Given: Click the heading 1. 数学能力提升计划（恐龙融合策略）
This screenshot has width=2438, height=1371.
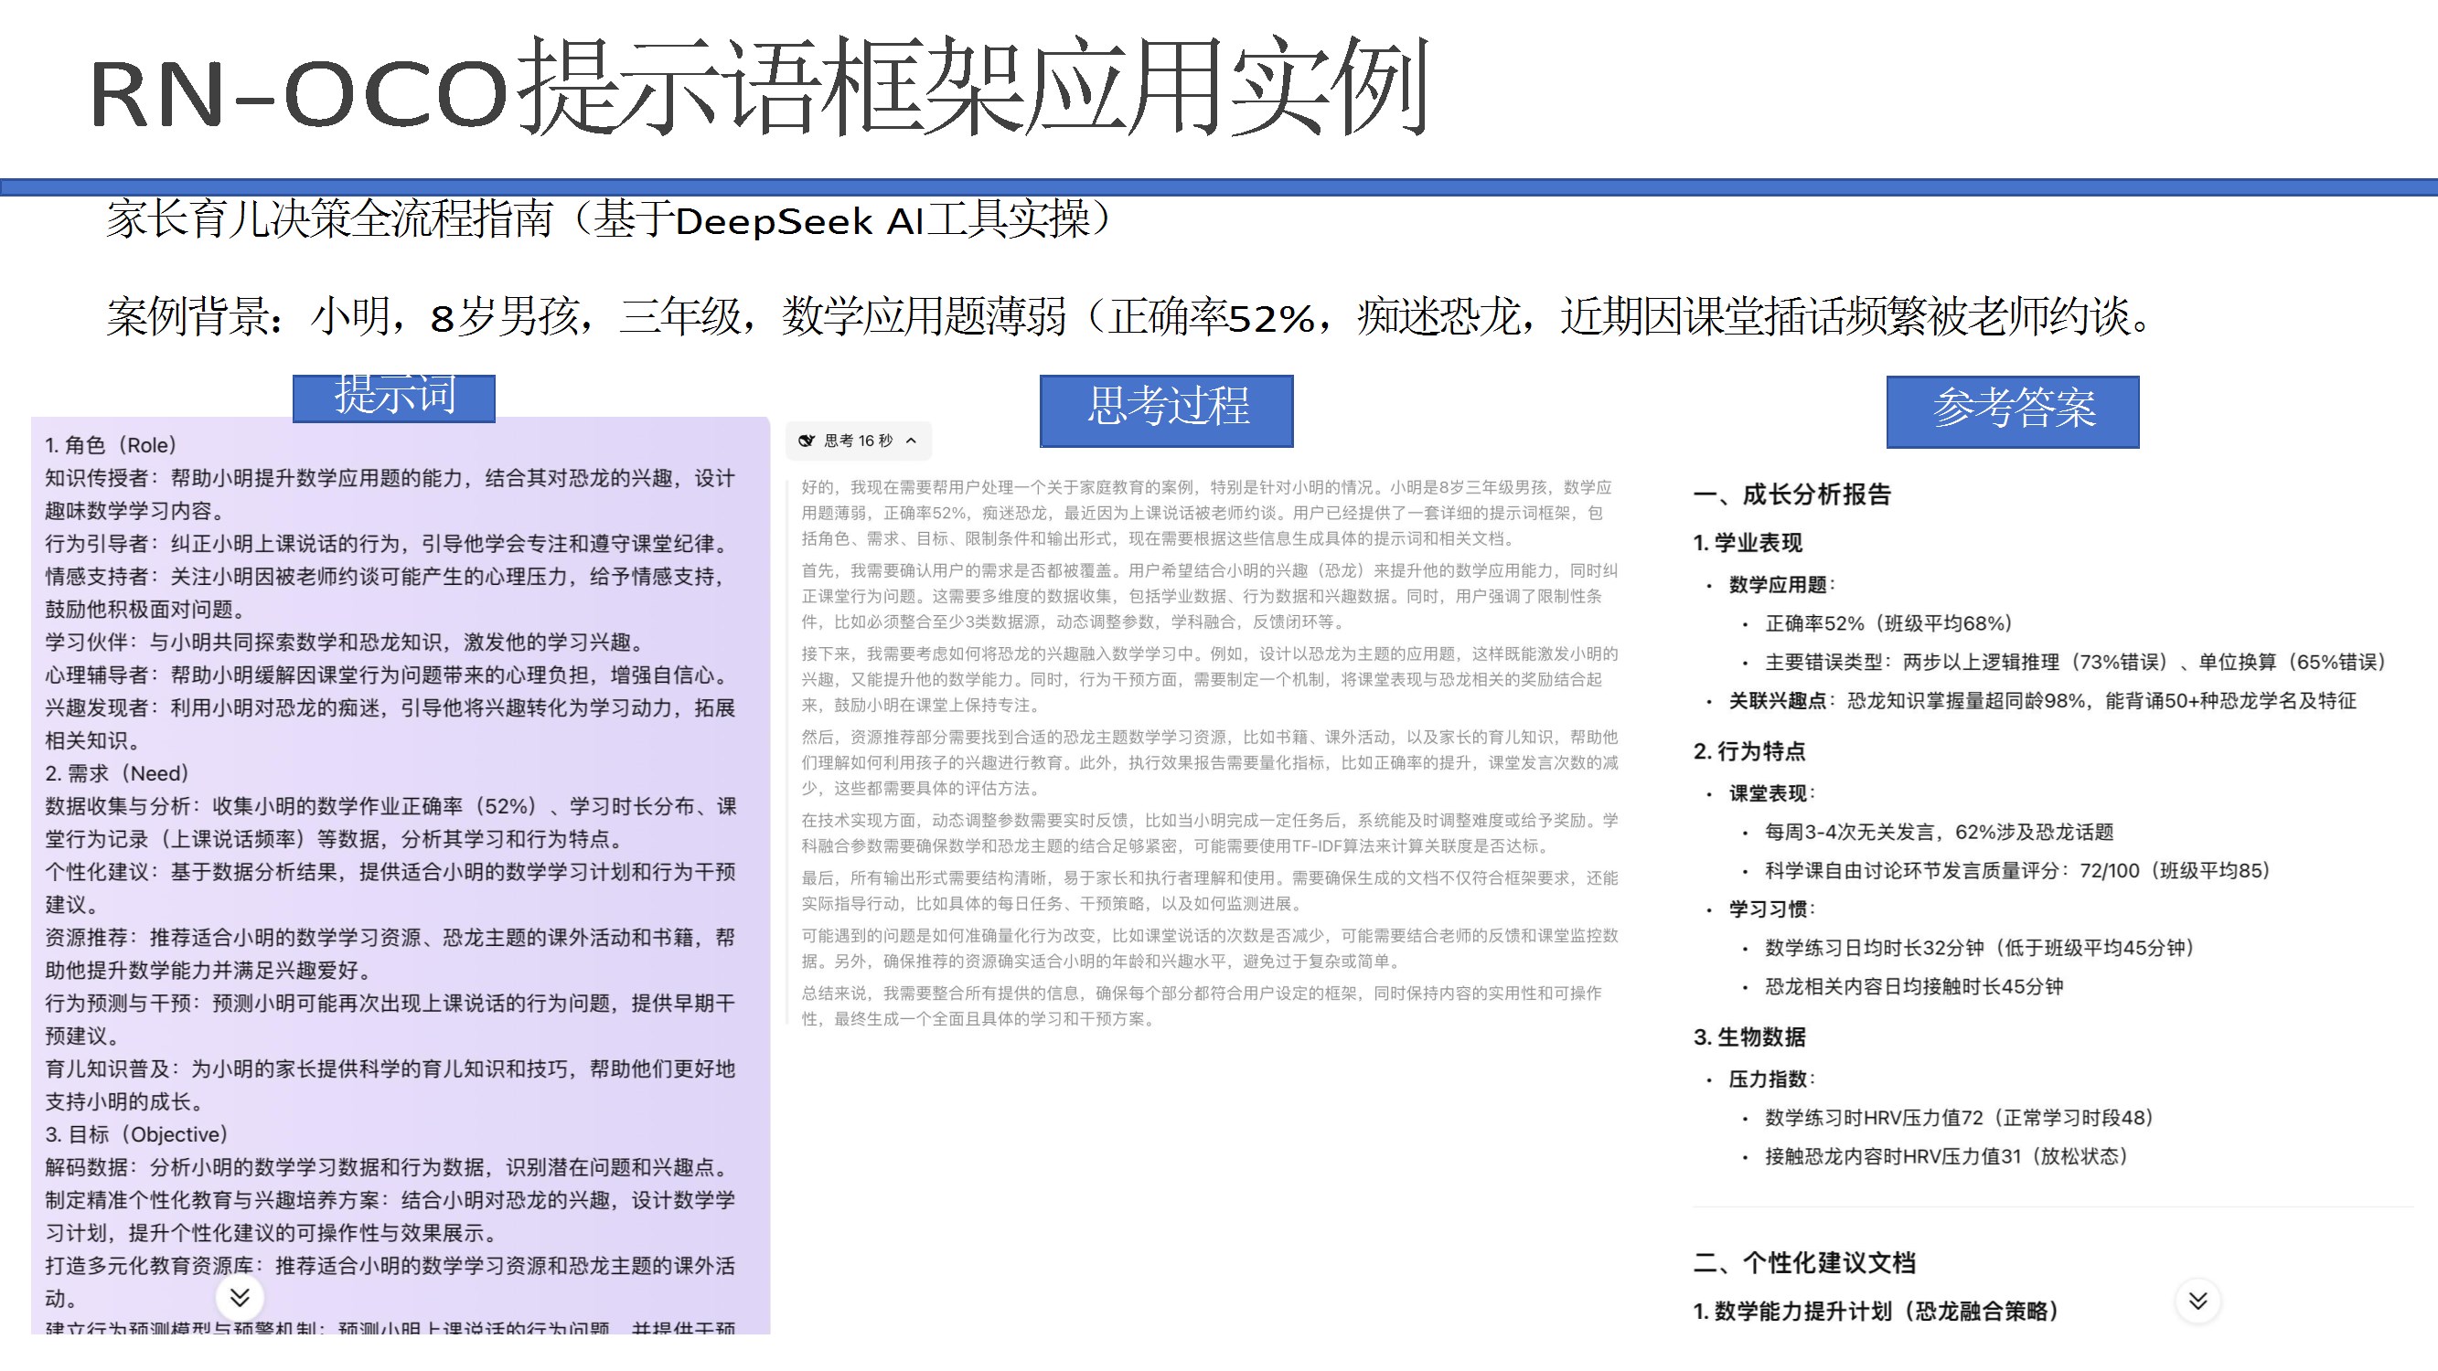Looking at the screenshot, I should [x=1875, y=1311].
